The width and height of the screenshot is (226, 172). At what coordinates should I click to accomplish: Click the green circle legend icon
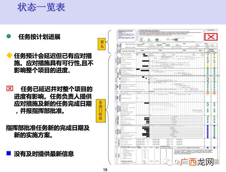8,36
